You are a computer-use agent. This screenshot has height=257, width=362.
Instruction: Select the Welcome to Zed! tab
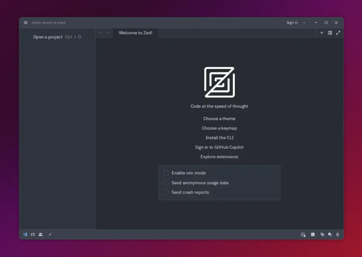click(135, 33)
